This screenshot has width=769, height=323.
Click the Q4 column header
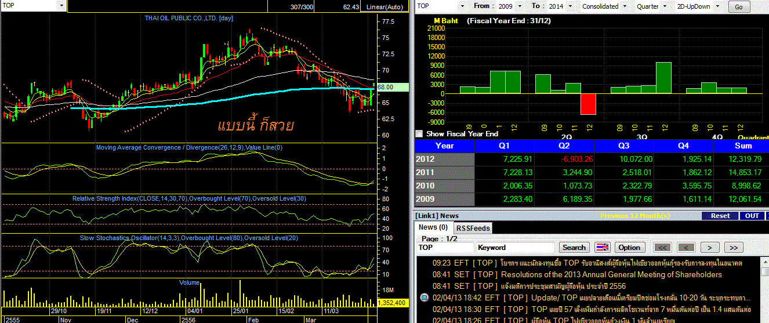point(683,146)
